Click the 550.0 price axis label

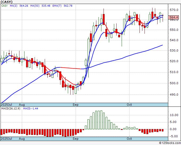tap(174, 30)
